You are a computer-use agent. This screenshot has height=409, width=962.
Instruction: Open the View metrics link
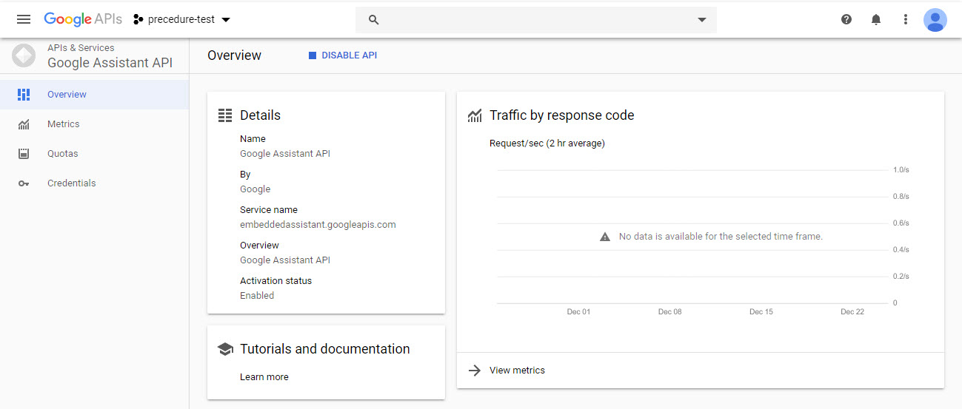point(517,371)
